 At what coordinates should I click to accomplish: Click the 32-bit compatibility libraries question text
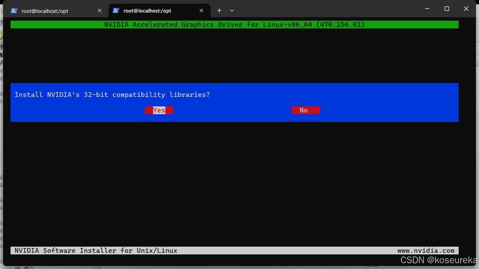(x=112, y=95)
